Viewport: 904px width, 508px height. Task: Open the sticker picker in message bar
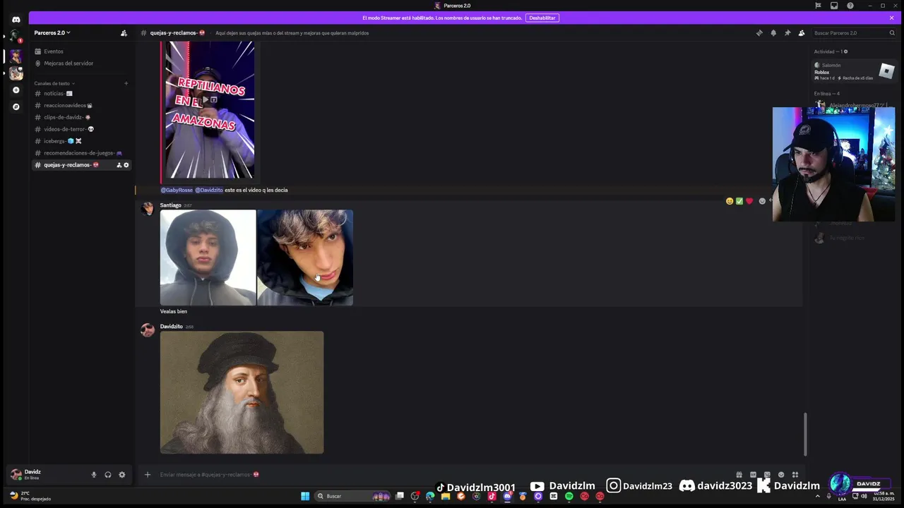point(767,475)
